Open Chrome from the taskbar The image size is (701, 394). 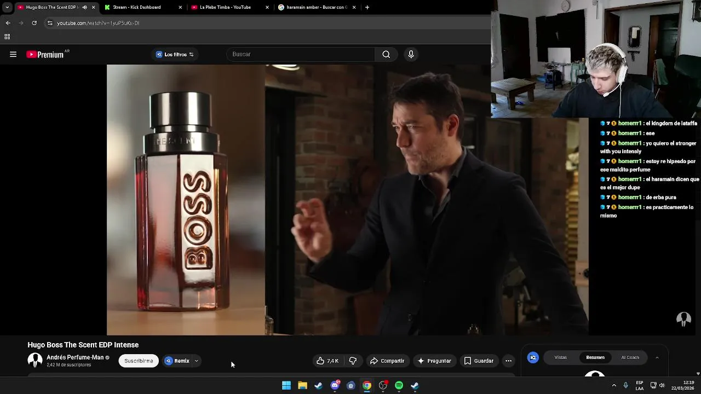point(367,386)
